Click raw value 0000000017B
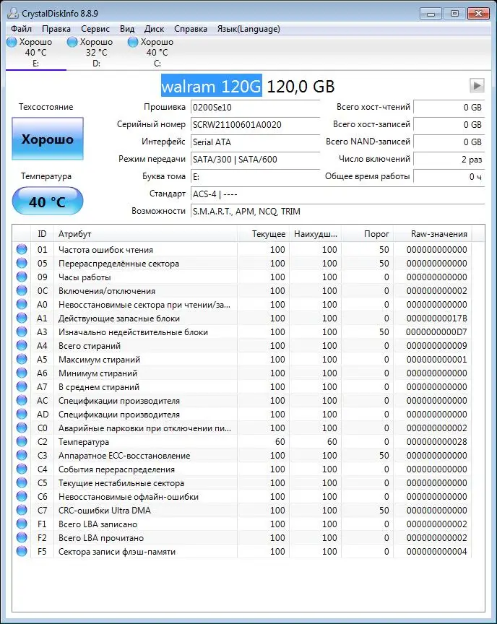Image resolution: width=497 pixels, height=624 pixels. (436, 318)
